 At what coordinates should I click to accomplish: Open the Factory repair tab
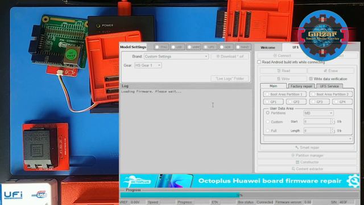pos(301,86)
